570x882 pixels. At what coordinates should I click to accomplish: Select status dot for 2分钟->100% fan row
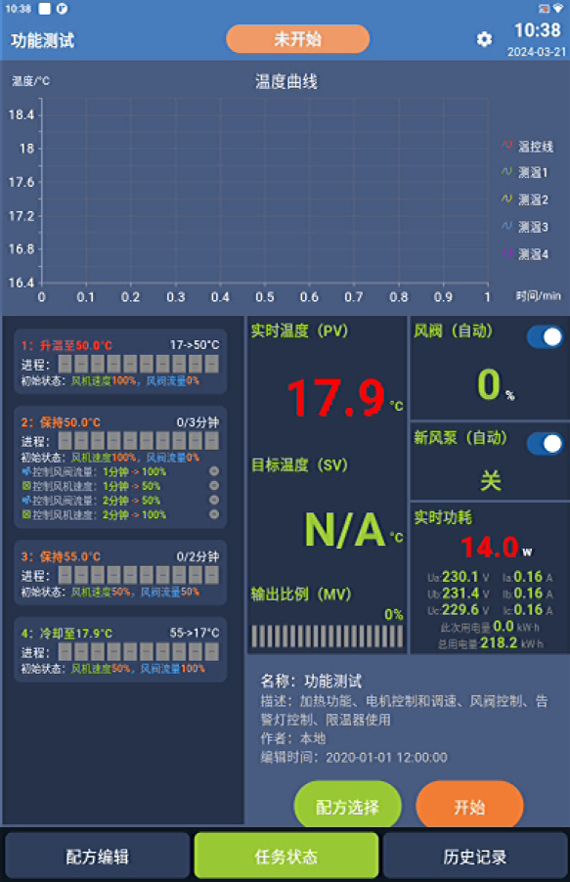click(x=214, y=514)
